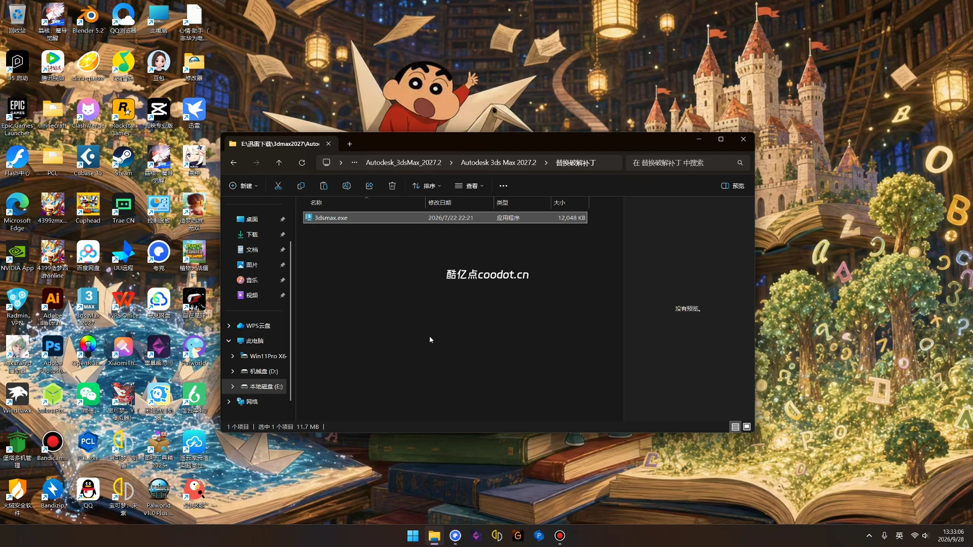Select Adobe Photoshop desktop icon
The height and width of the screenshot is (547, 973).
pos(53,355)
